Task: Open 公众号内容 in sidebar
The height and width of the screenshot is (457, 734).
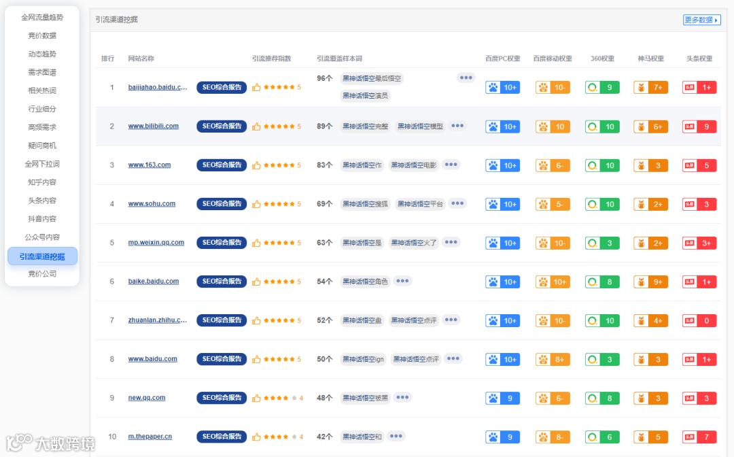Action: tap(42, 237)
